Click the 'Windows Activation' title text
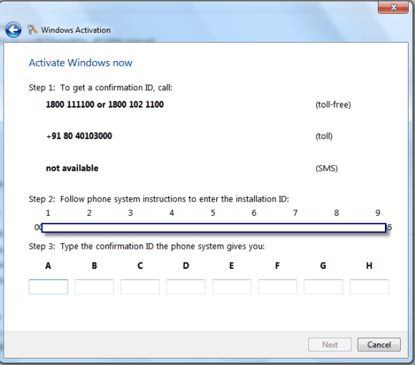The width and height of the screenshot is (415, 365). point(76,30)
